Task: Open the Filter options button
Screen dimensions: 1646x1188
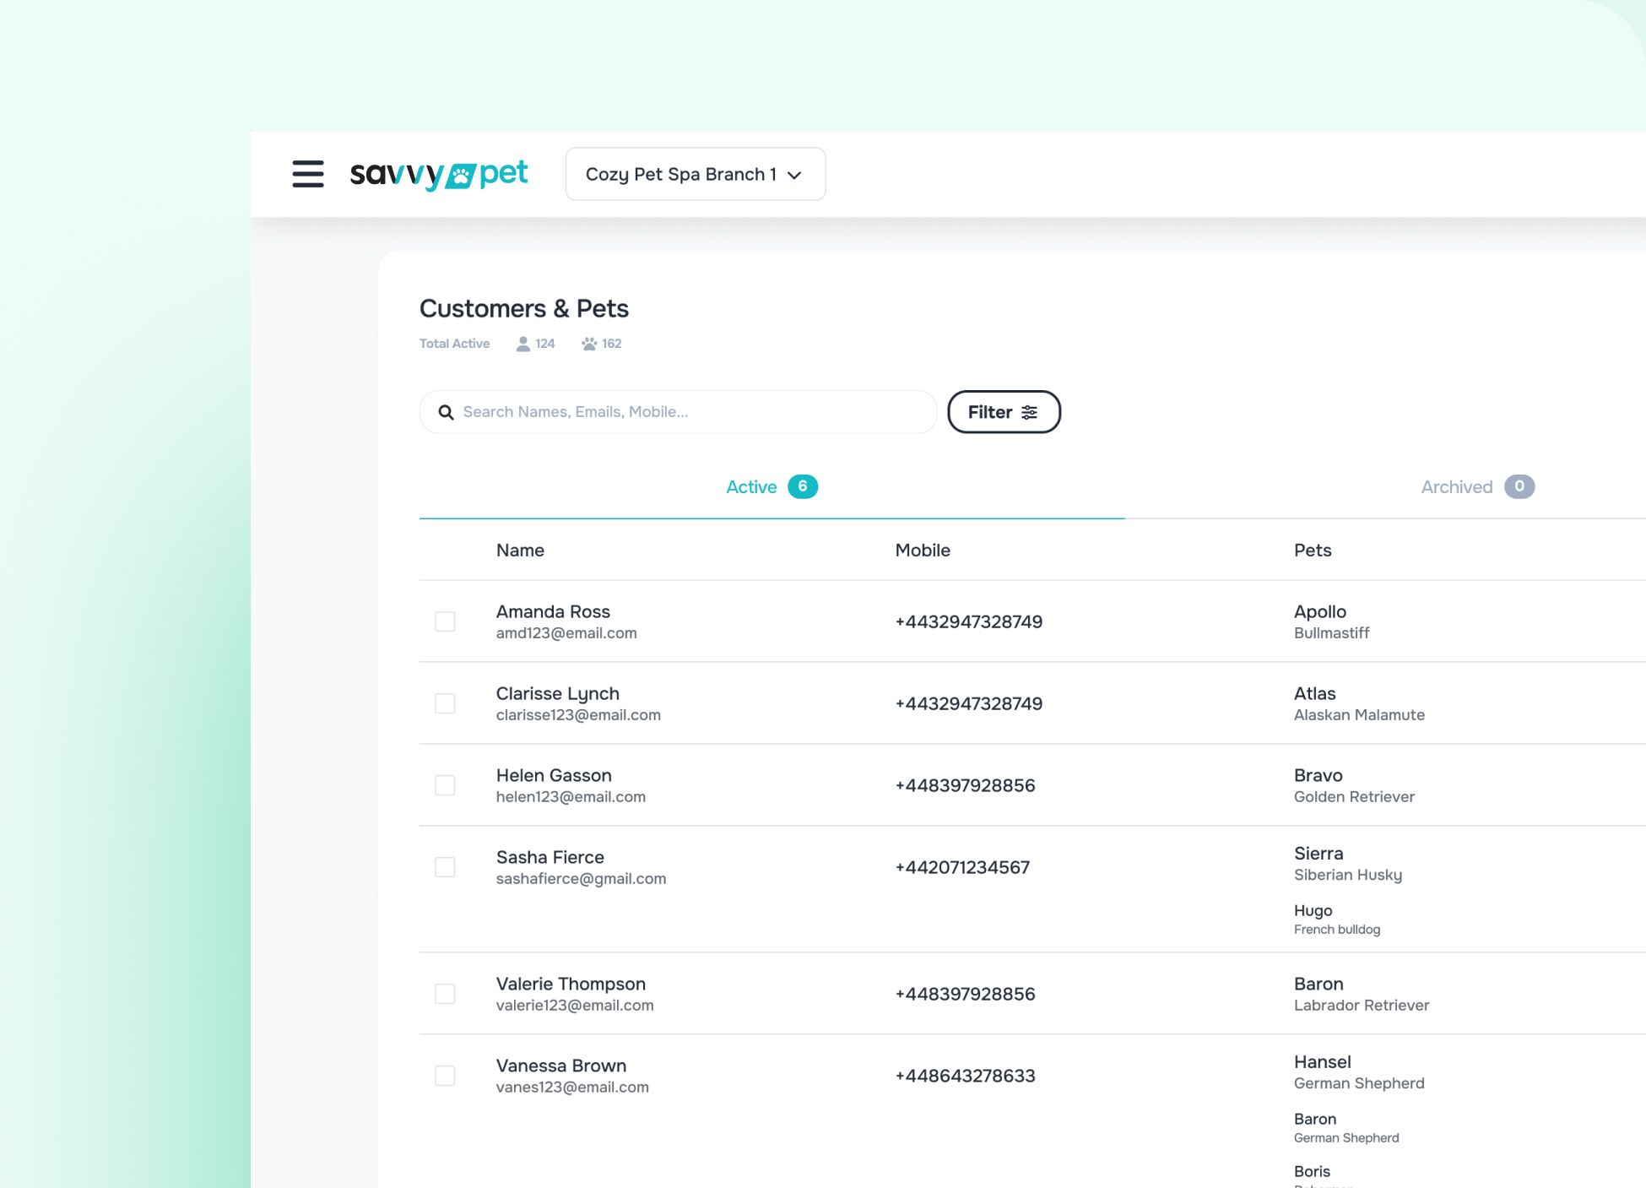Action: (1004, 412)
